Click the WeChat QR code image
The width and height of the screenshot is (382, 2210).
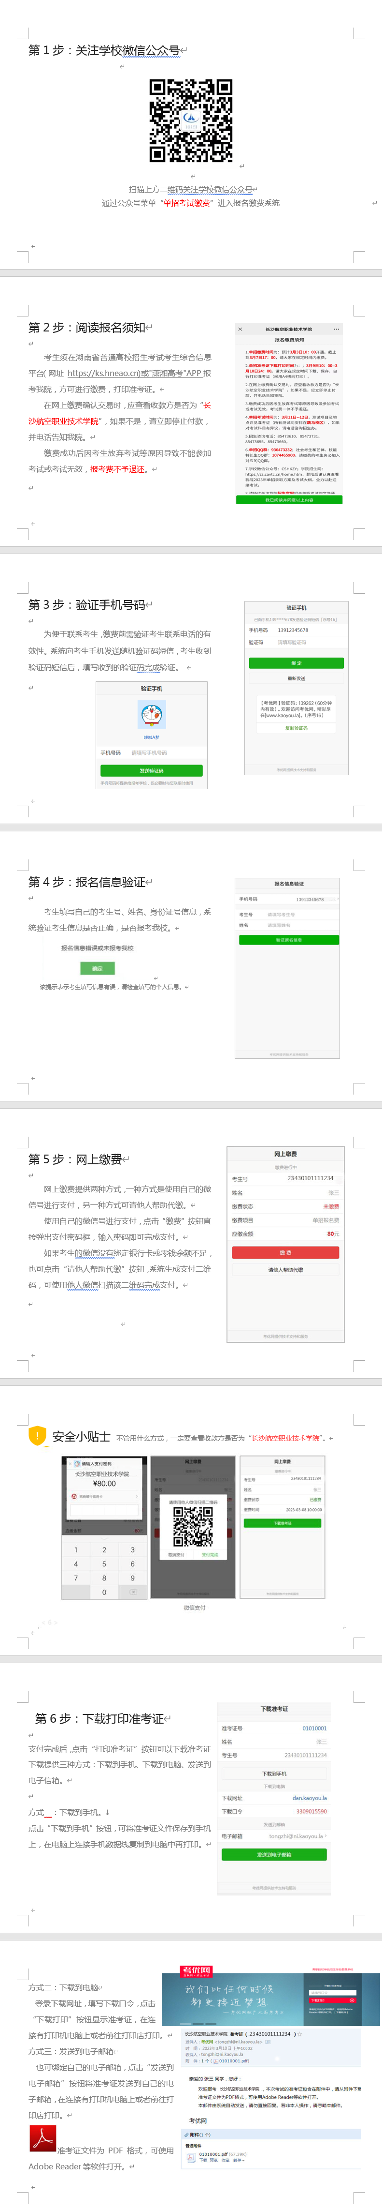coord(191,121)
